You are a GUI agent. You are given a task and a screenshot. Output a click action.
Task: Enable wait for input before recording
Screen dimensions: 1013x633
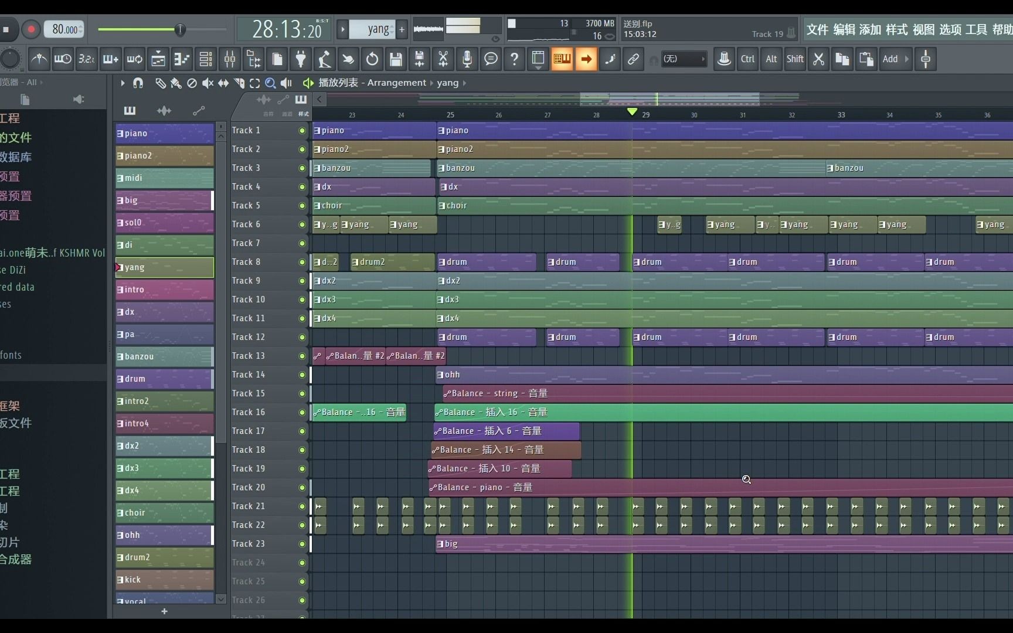[x=63, y=59]
